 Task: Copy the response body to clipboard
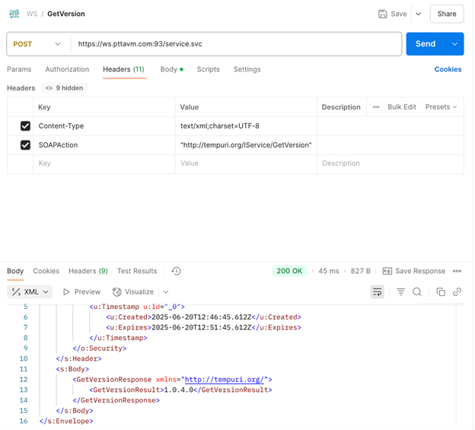click(440, 291)
